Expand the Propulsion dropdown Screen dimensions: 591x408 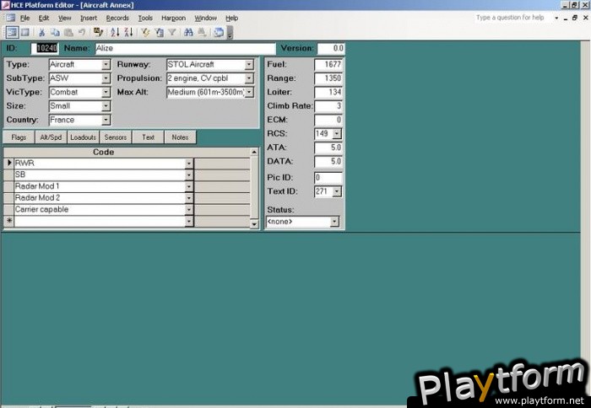[249, 78]
